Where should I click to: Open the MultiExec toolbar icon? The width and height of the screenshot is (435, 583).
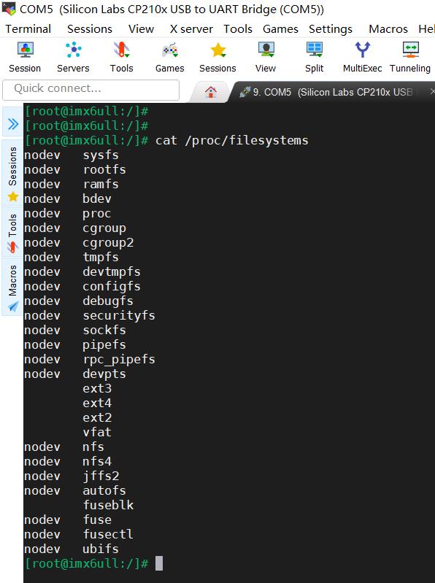point(363,57)
